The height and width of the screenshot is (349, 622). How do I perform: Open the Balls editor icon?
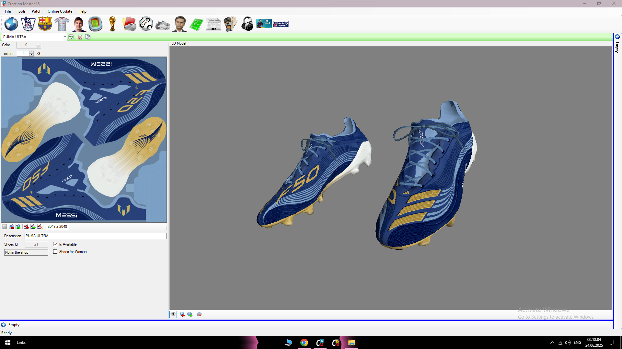coord(146,24)
